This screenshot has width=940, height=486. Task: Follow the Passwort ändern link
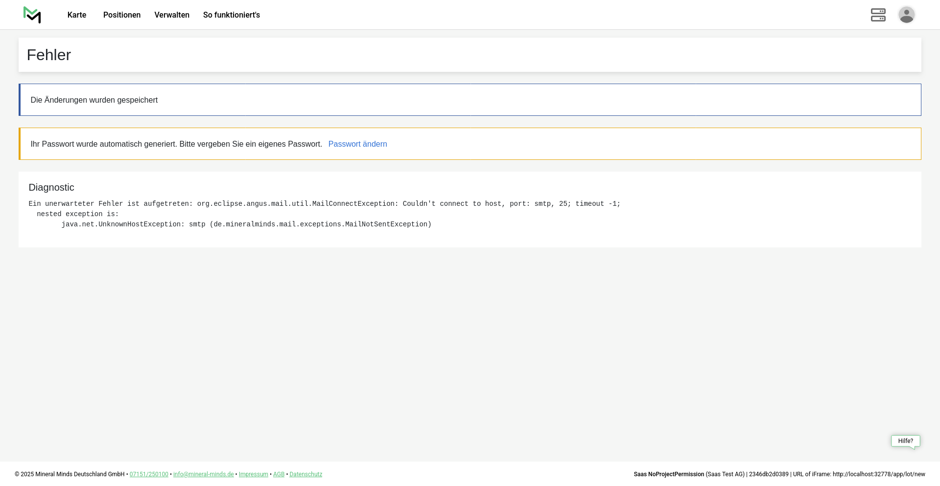tap(357, 144)
